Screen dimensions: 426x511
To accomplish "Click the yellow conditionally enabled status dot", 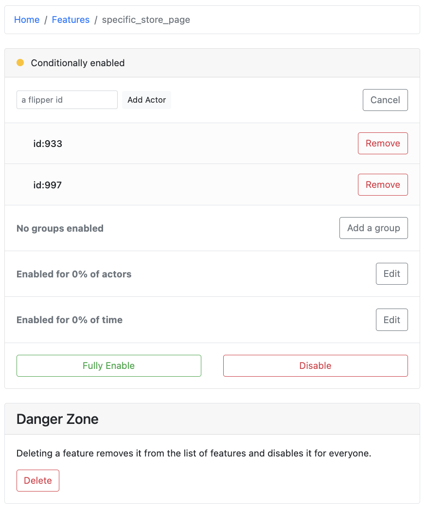I will tap(20, 63).
